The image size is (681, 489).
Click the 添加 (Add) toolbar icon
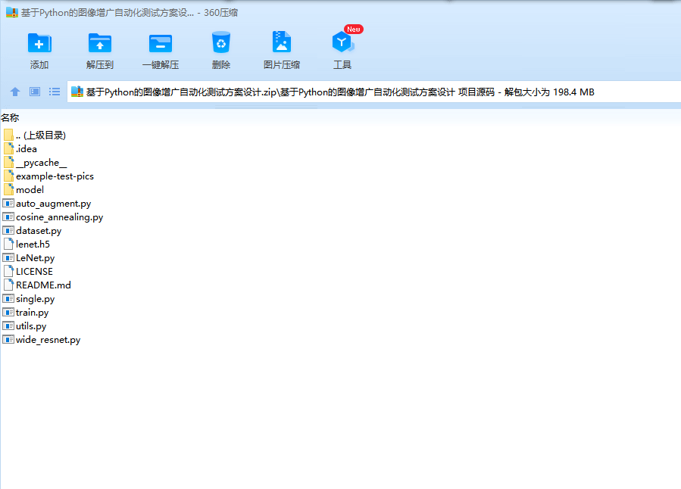[39, 43]
